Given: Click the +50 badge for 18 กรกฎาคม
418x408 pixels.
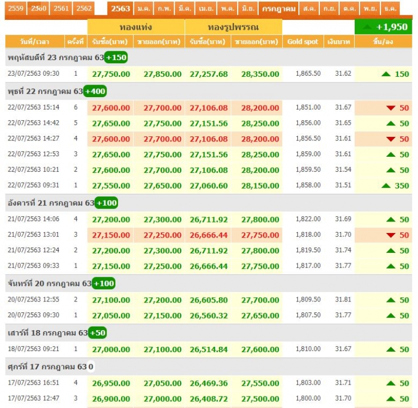Looking at the screenshot, I should pos(97,333).
